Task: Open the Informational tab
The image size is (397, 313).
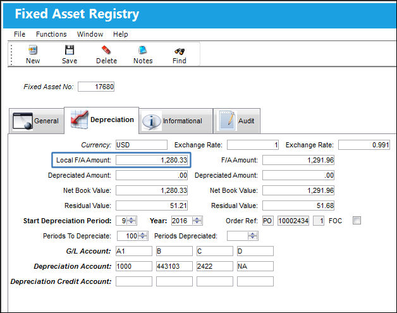Action: click(x=176, y=121)
